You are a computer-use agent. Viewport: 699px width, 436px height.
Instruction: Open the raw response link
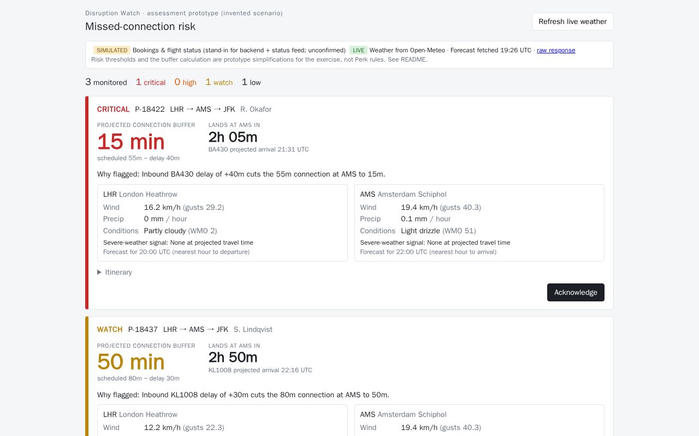556,50
